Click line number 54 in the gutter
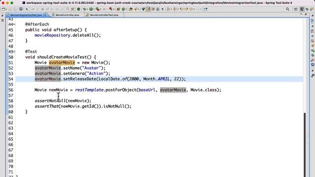Image resolution: width=315 pixels, height=177 pixels. [x=11, y=79]
